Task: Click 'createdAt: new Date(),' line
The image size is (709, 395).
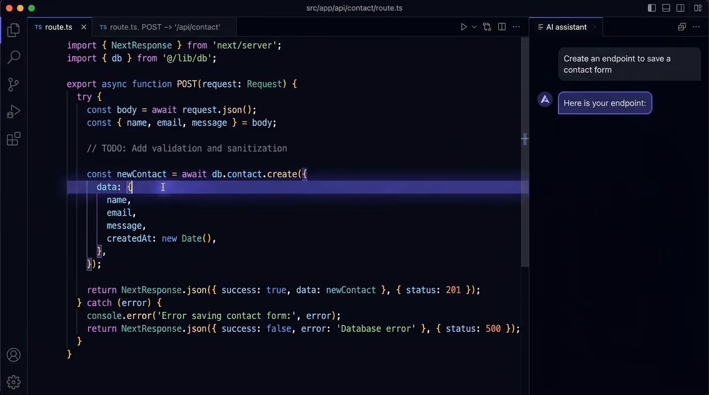Action: (x=161, y=239)
